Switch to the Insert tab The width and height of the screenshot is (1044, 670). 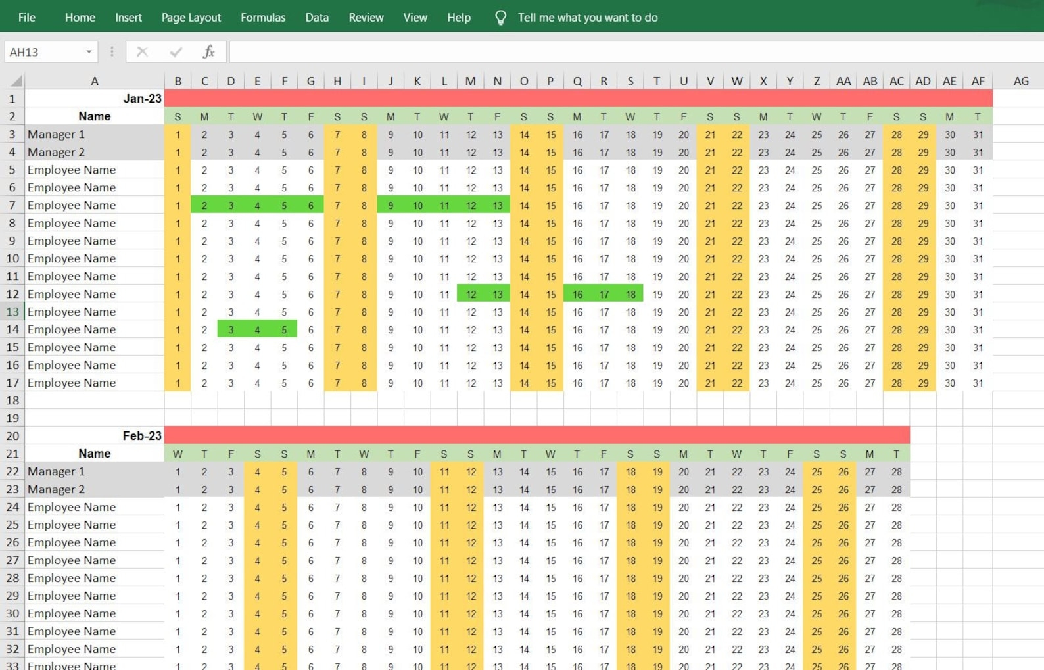128,18
